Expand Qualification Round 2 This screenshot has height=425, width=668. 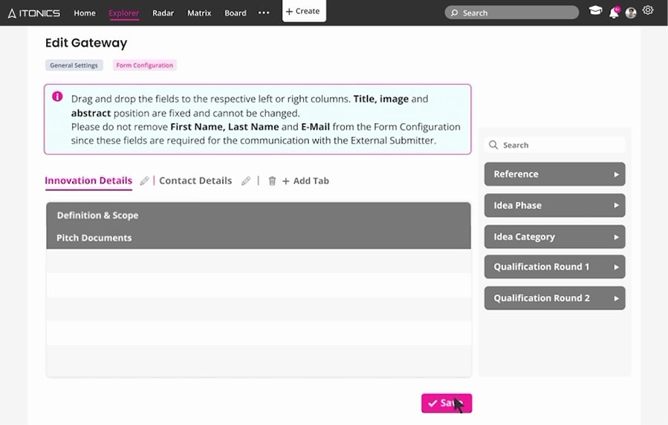click(x=554, y=298)
